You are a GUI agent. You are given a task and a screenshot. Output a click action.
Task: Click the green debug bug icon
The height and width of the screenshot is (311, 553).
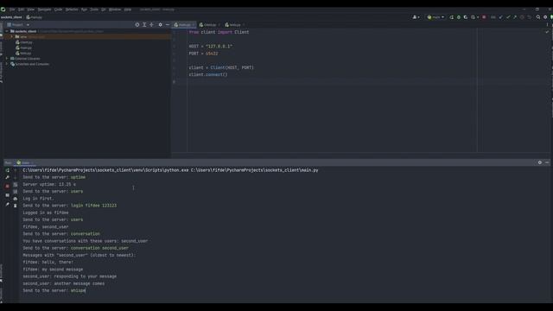click(x=459, y=17)
